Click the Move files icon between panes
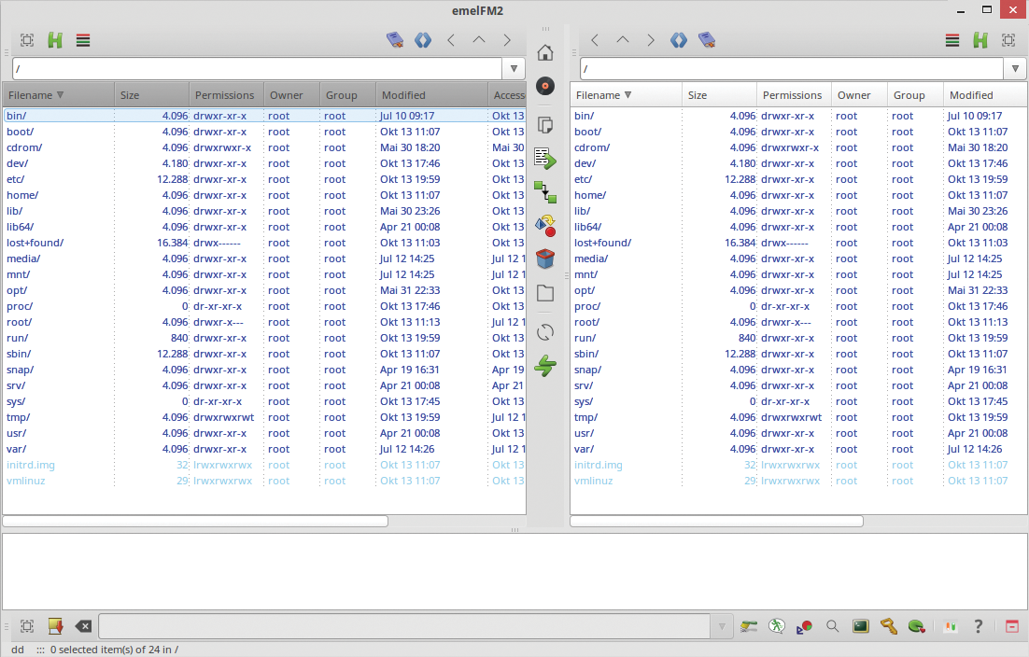Viewport: 1029px width, 657px height. [545, 158]
